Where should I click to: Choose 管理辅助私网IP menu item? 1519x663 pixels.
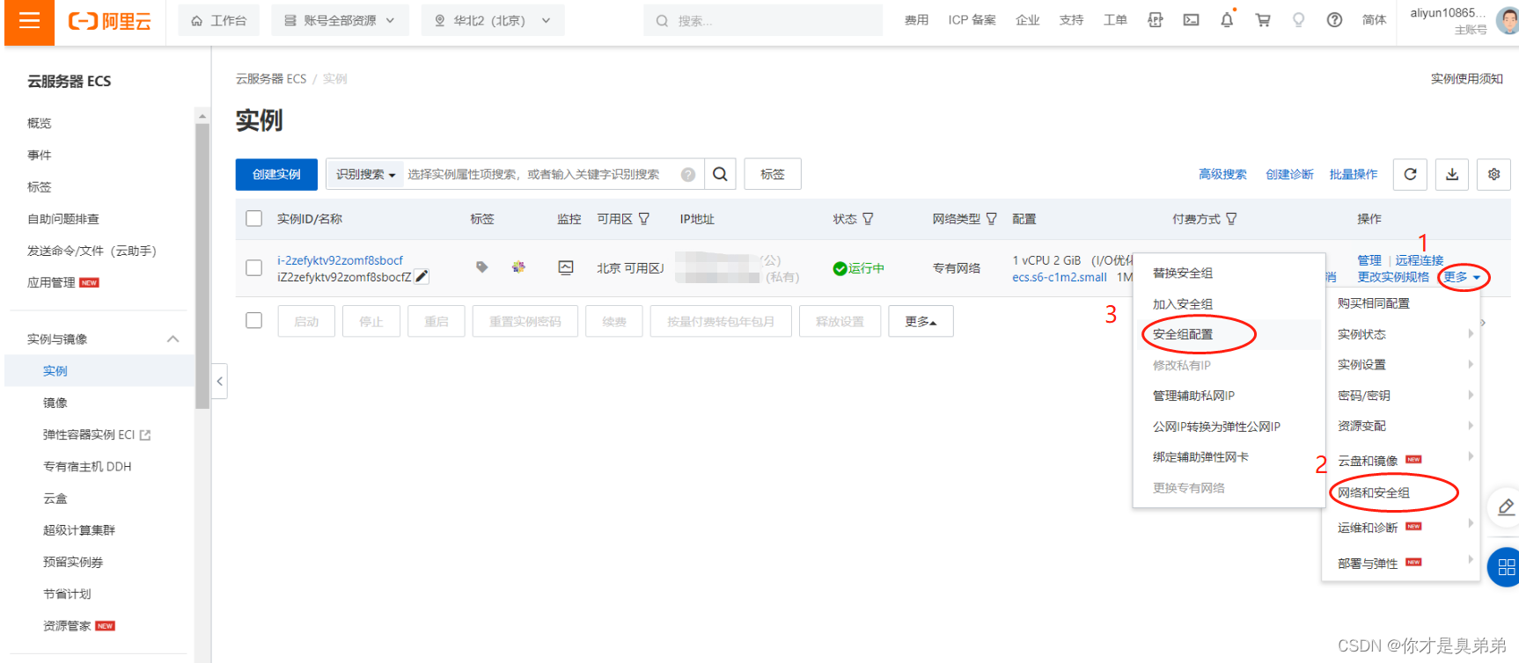pyautogui.click(x=1193, y=396)
